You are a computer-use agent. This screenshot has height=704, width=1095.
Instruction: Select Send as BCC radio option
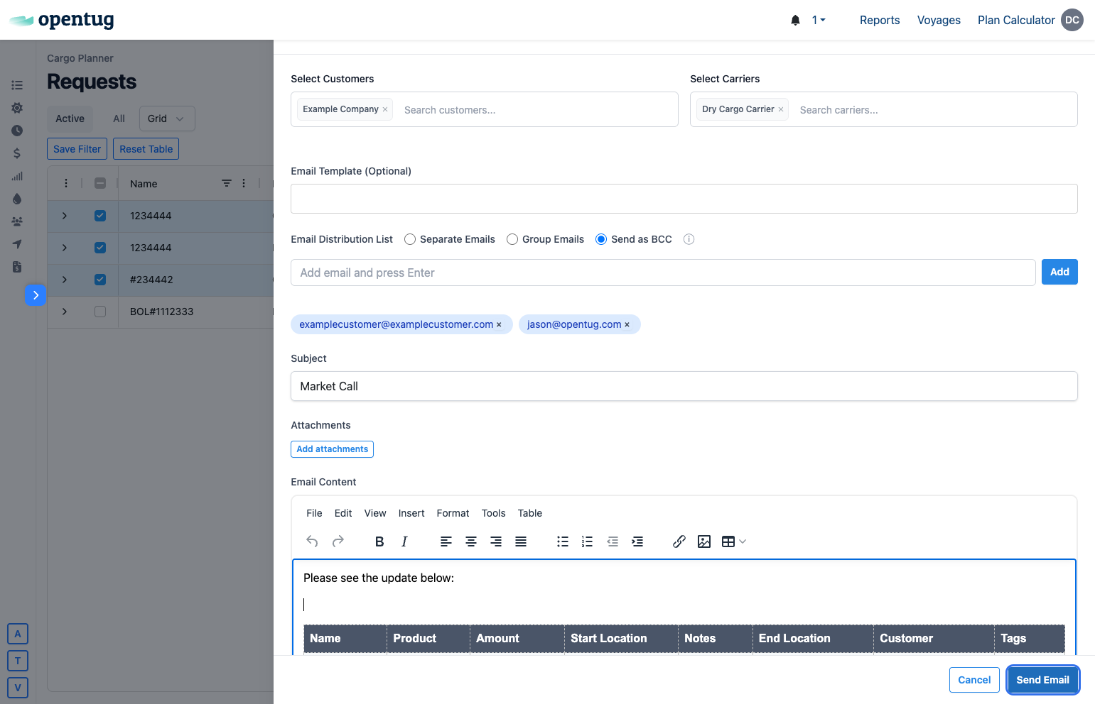tap(601, 239)
